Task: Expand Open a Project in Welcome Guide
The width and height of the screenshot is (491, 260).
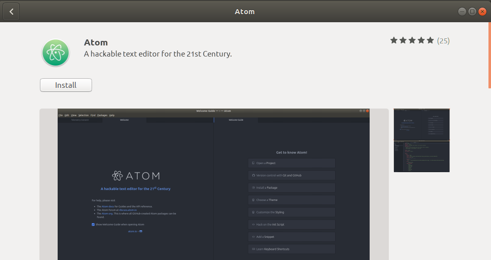Action: point(291,163)
